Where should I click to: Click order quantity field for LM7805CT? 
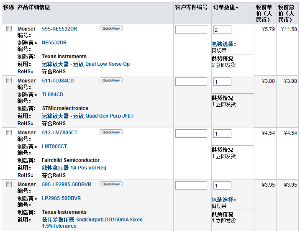[x=222, y=133]
